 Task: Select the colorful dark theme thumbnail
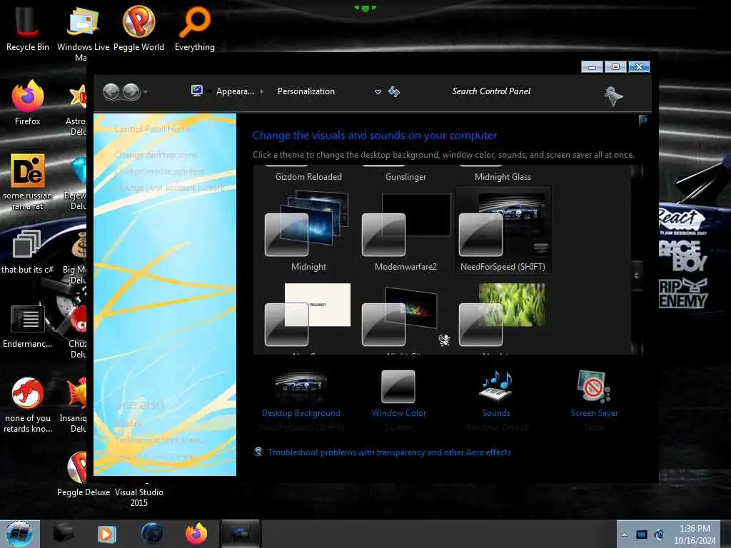click(x=400, y=317)
